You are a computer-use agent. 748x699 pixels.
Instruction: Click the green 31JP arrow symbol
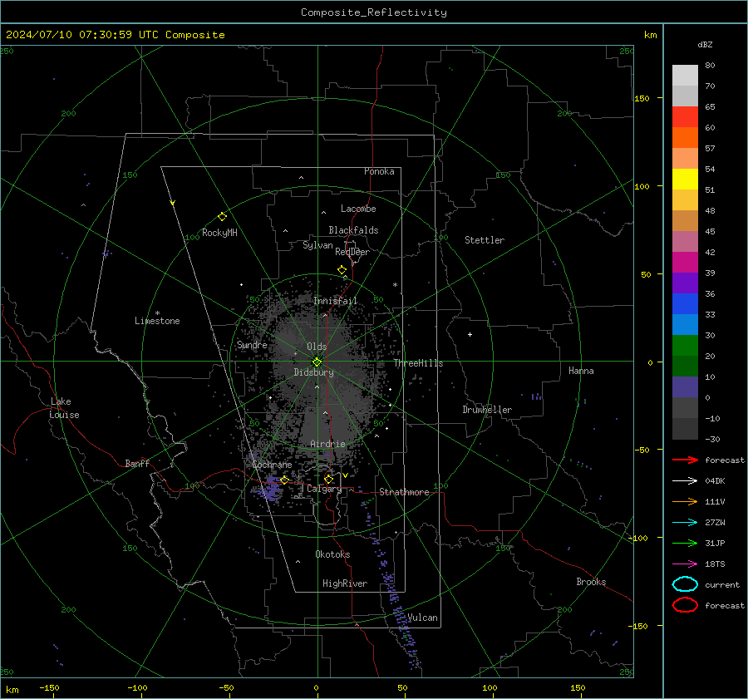click(x=685, y=543)
